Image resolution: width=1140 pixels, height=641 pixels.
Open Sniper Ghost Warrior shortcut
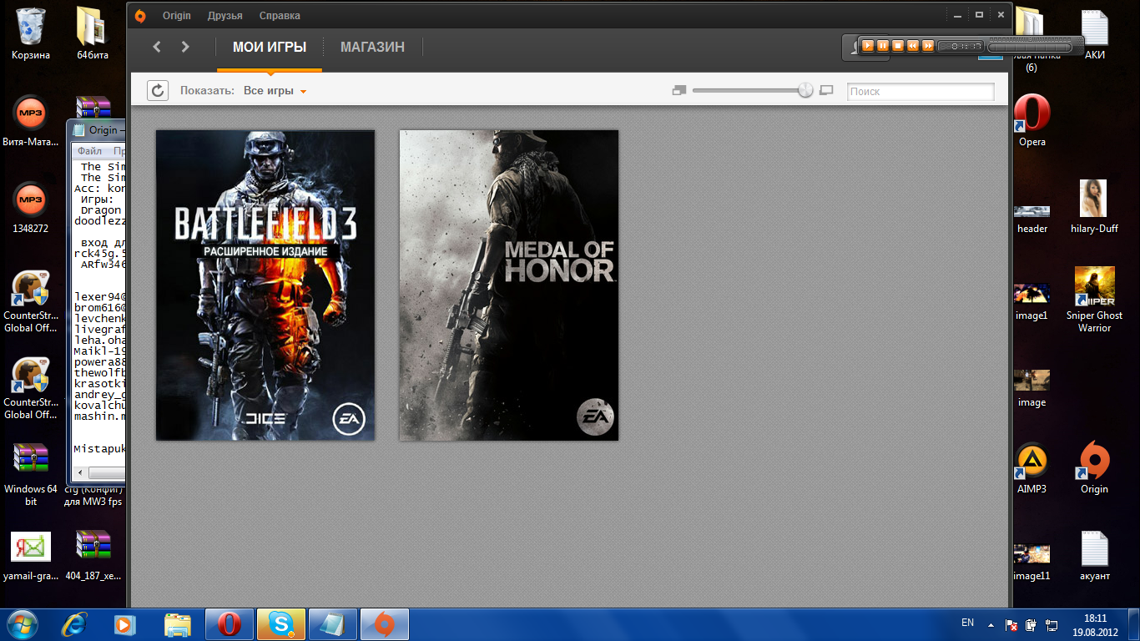pyautogui.click(x=1094, y=299)
